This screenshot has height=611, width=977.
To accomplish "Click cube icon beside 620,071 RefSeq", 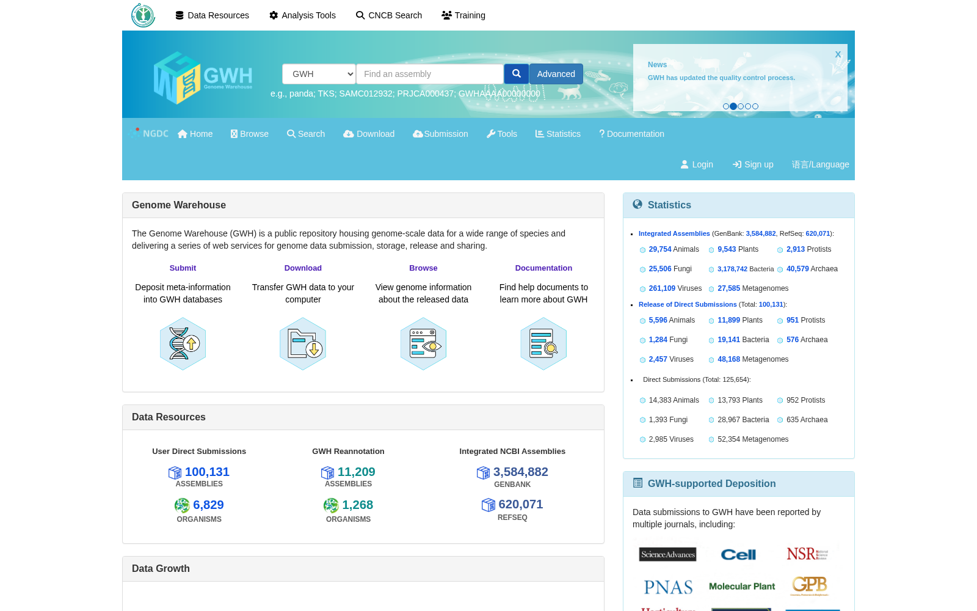I will [x=488, y=505].
